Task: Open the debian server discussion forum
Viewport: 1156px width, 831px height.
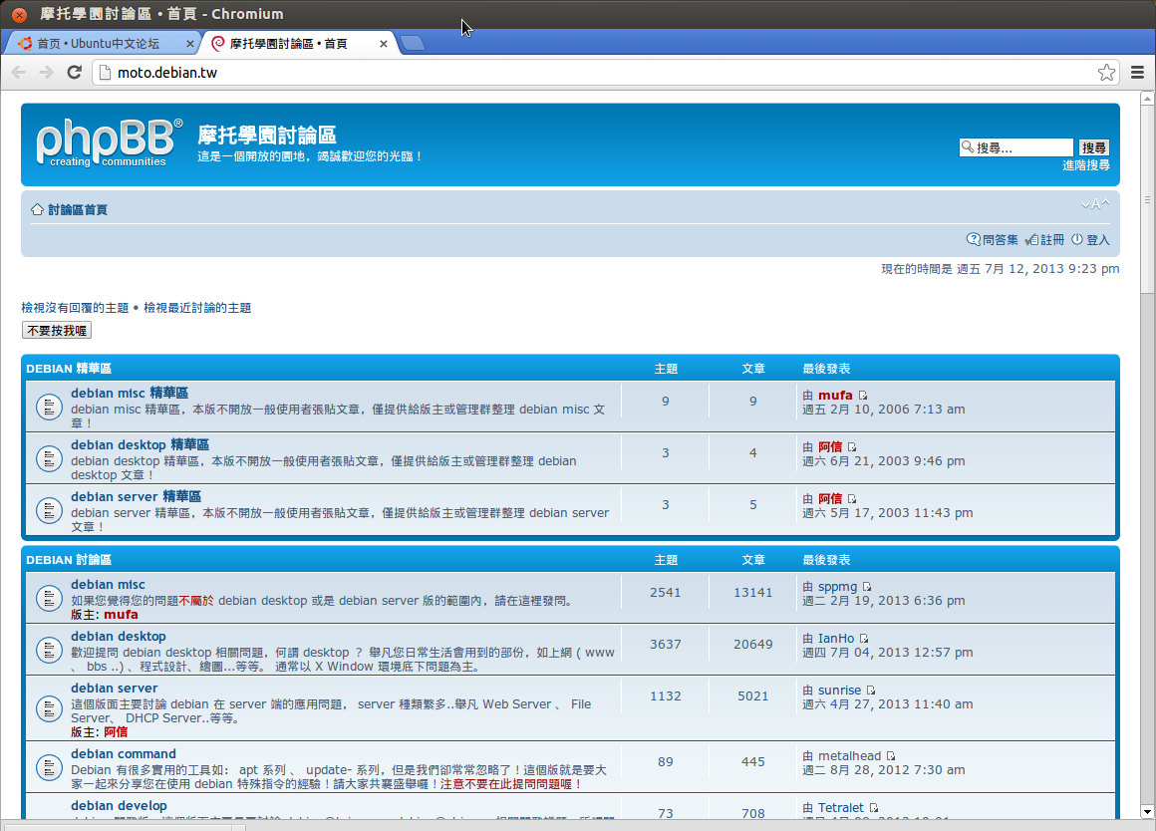Action: tap(115, 688)
